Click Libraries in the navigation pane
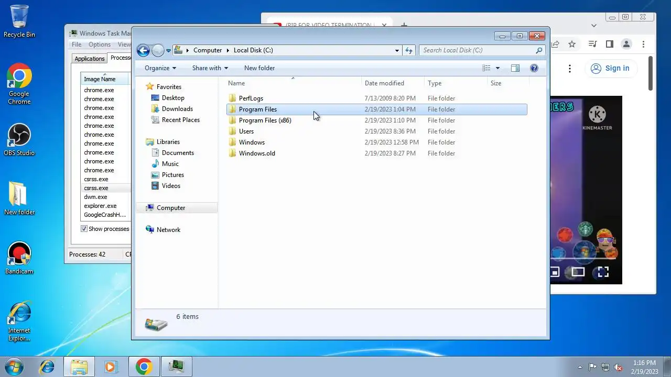 (x=168, y=142)
